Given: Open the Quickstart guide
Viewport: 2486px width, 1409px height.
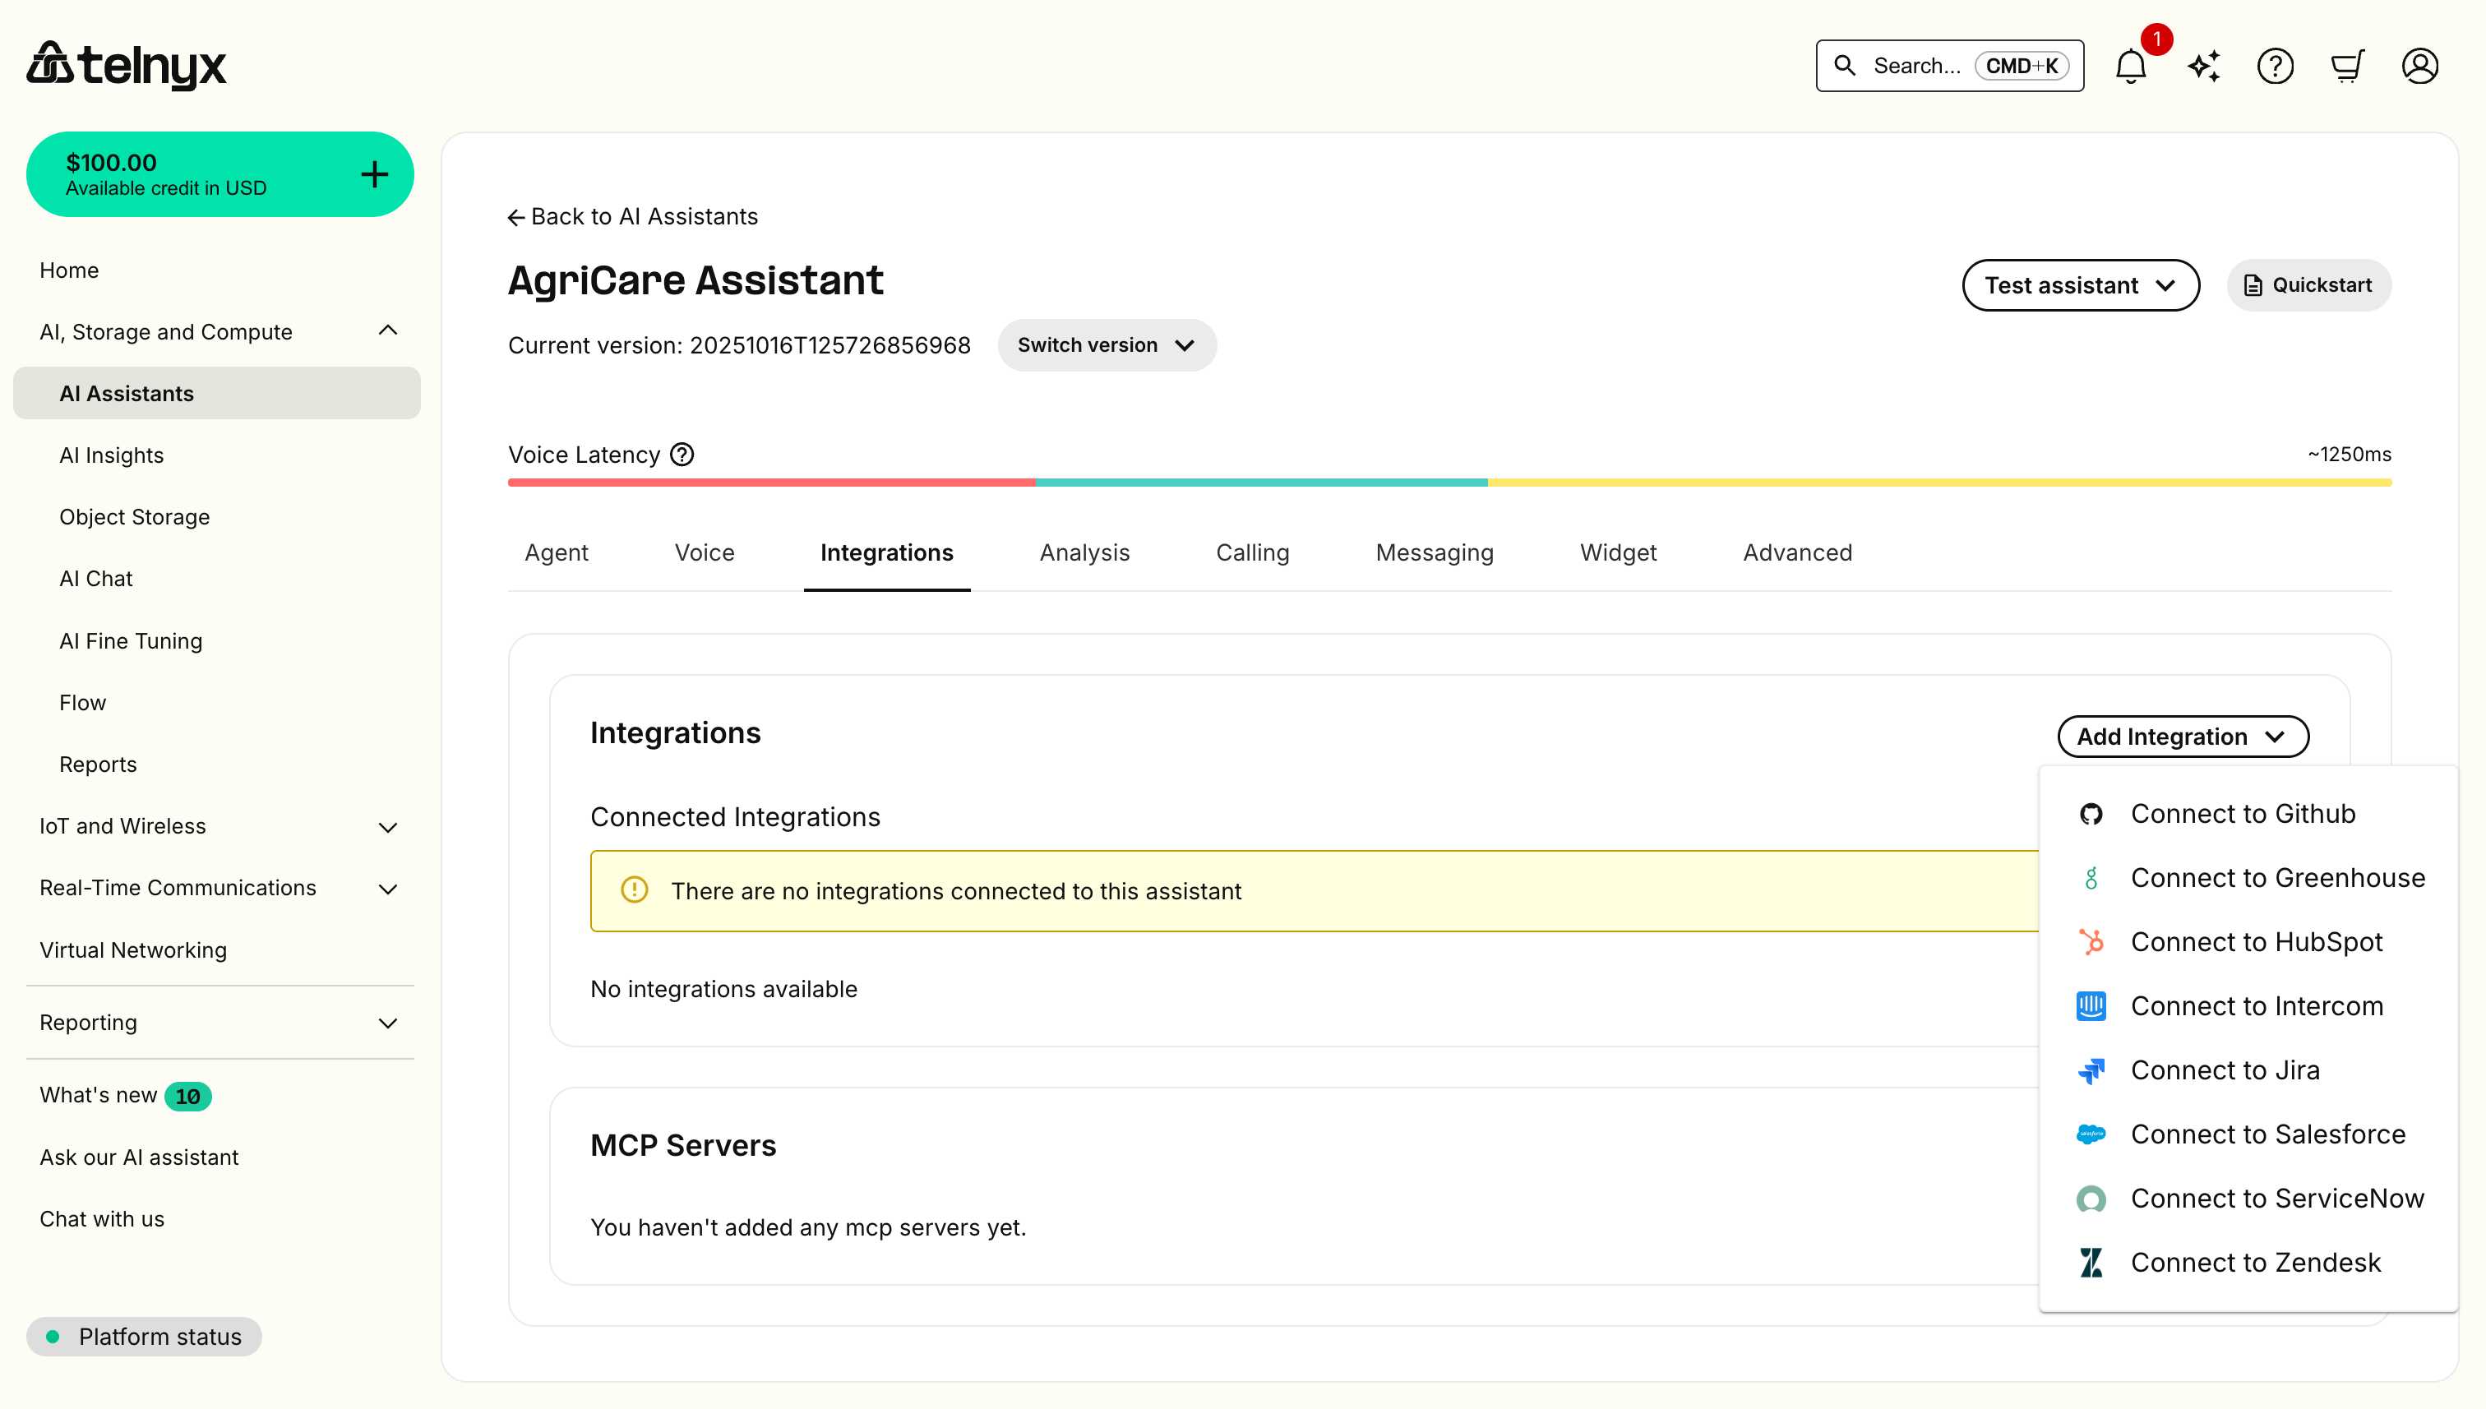Looking at the screenshot, I should 2309,284.
